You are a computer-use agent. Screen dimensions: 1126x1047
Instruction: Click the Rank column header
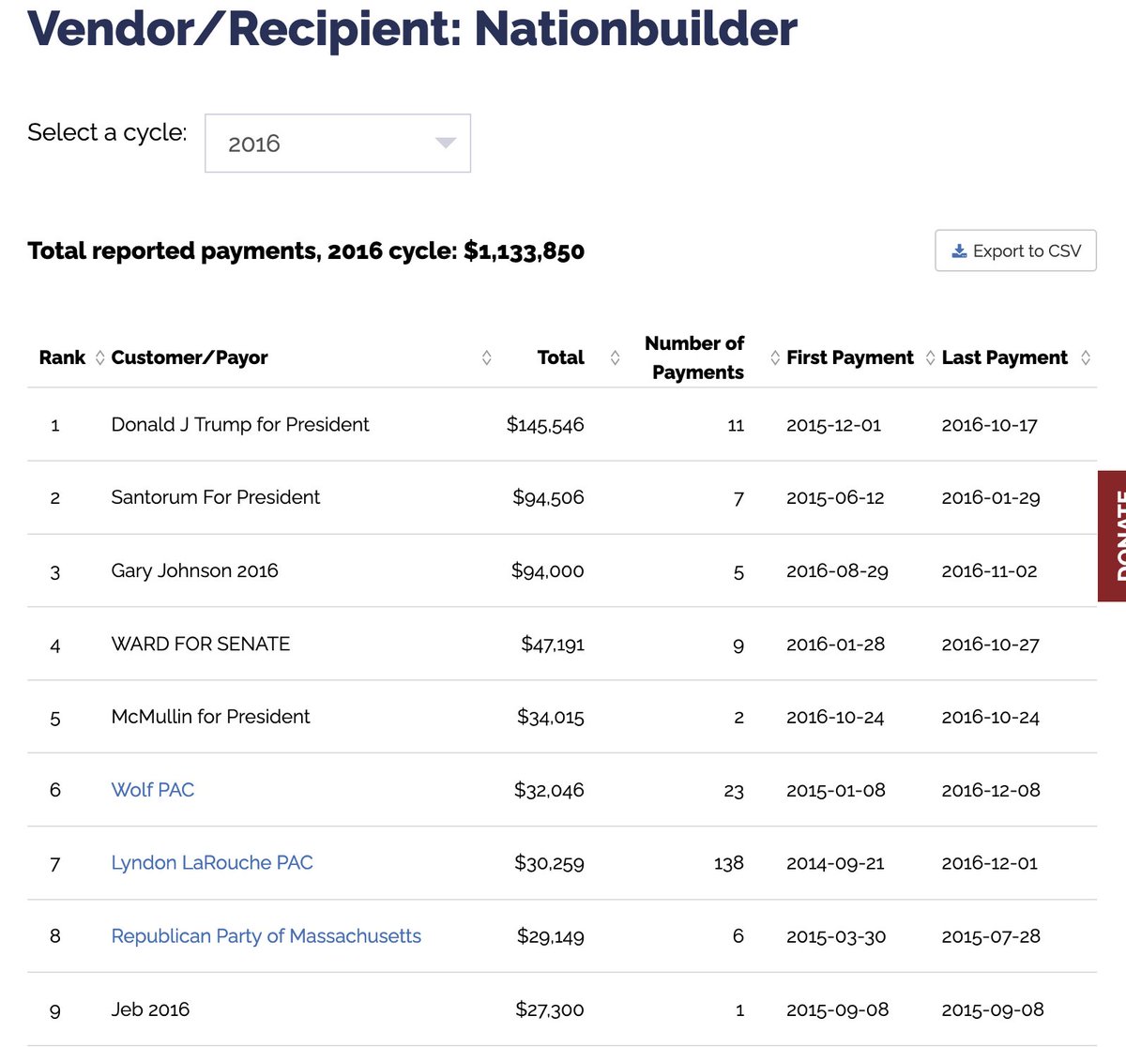(62, 357)
